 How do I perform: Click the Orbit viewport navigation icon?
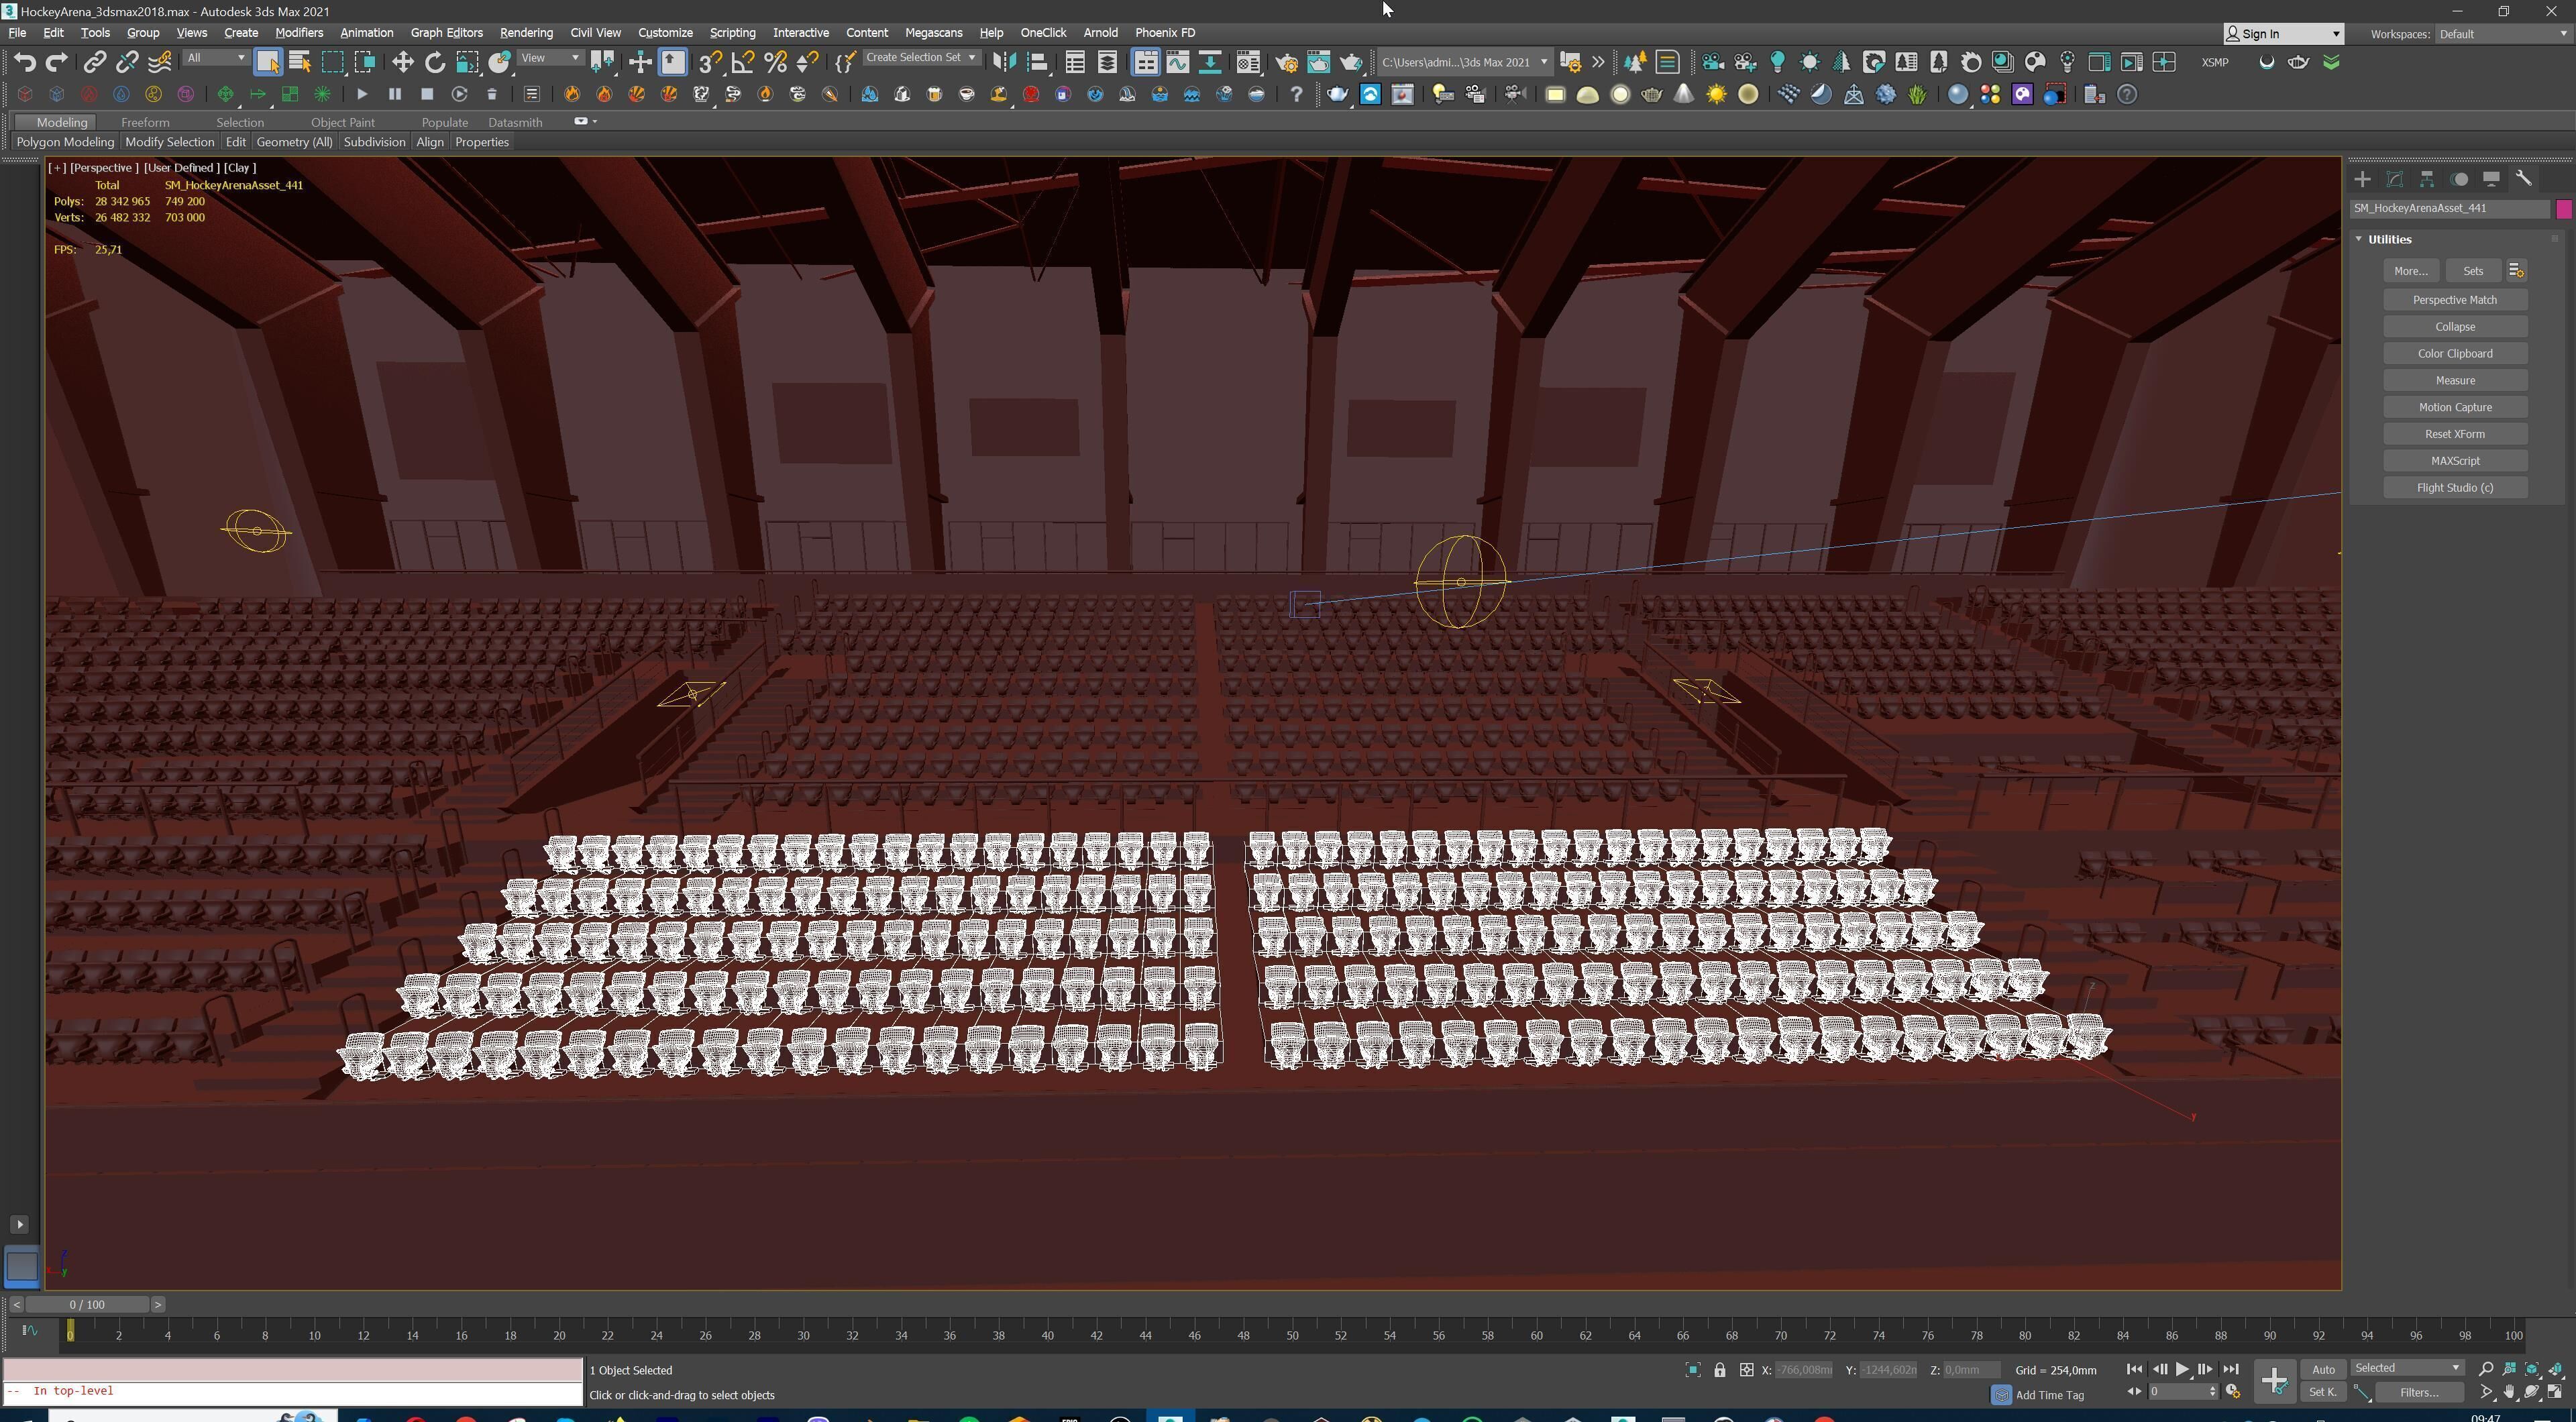coord(2532,1392)
